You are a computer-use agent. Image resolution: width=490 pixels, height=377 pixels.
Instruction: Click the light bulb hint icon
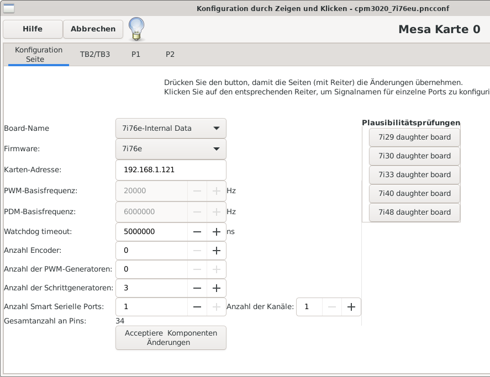pos(136,29)
